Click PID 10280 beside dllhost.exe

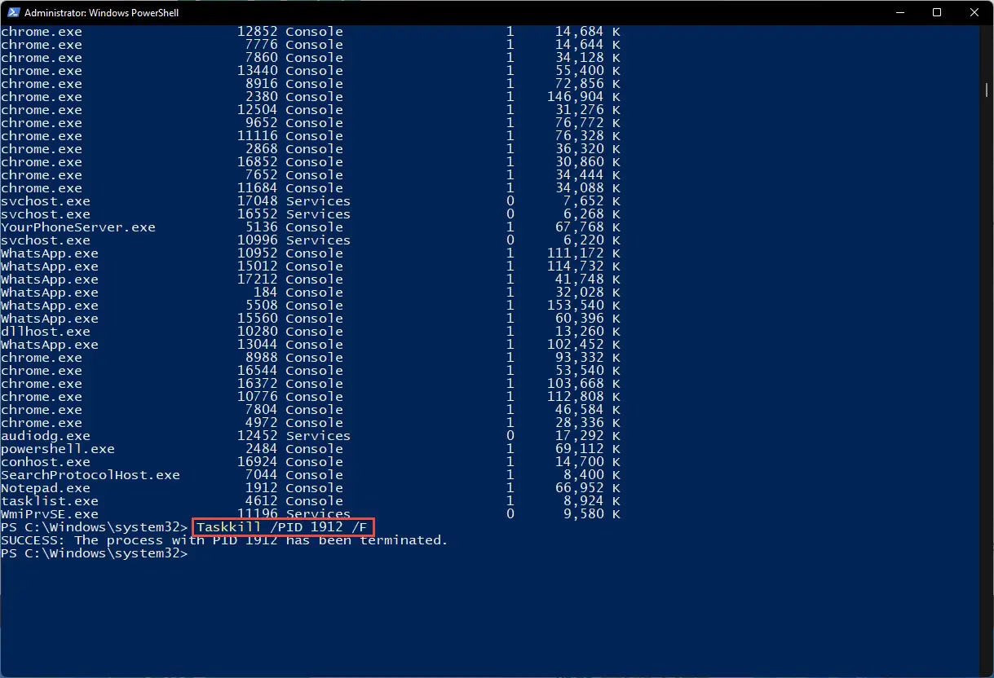tap(257, 332)
